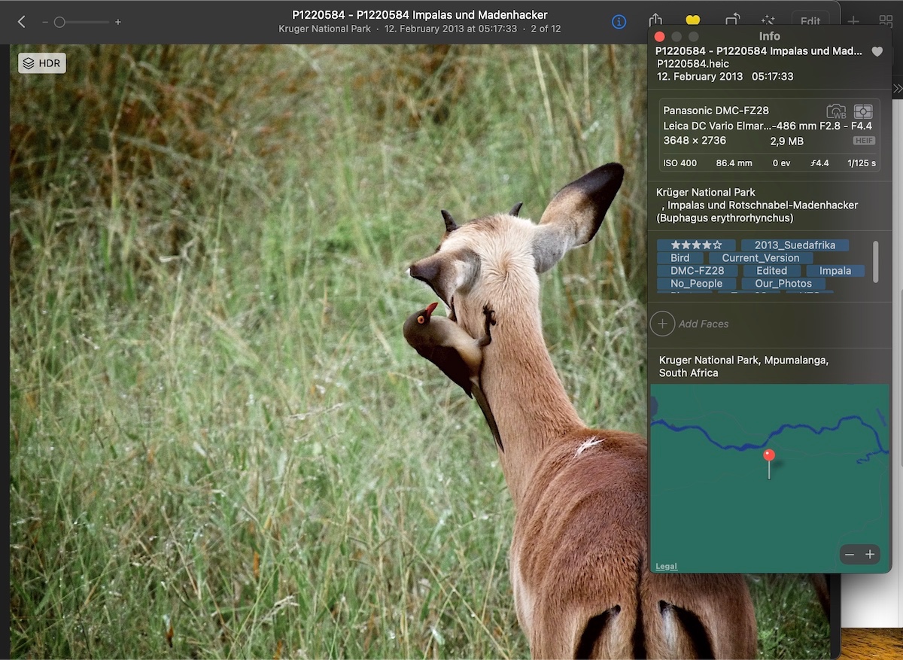The height and width of the screenshot is (660, 903).
Task: Open the Legal link on the map
Action: click(666, 567)
